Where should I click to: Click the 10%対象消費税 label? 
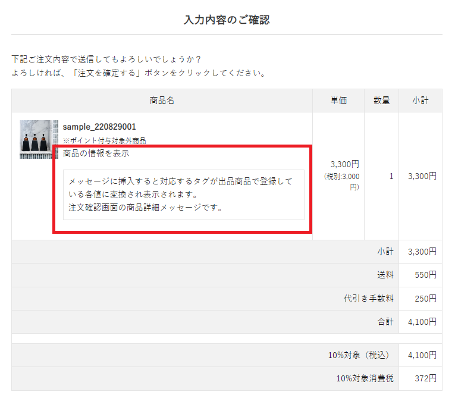[x=365, y=378]
